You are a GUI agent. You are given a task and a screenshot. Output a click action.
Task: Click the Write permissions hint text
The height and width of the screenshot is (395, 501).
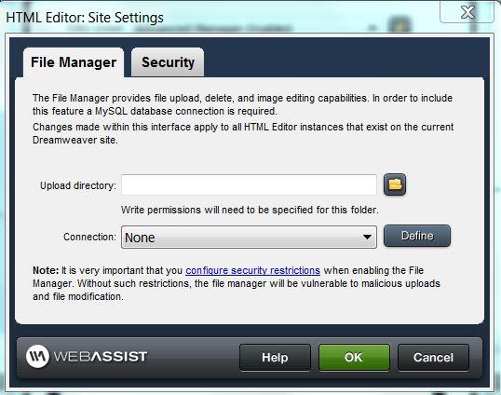coord(250,210)
